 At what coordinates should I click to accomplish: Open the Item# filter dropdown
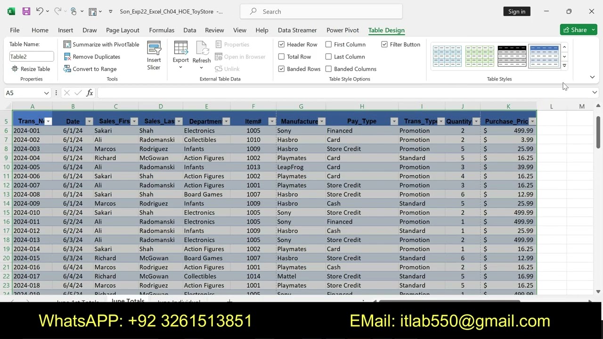tap(272, 121)
